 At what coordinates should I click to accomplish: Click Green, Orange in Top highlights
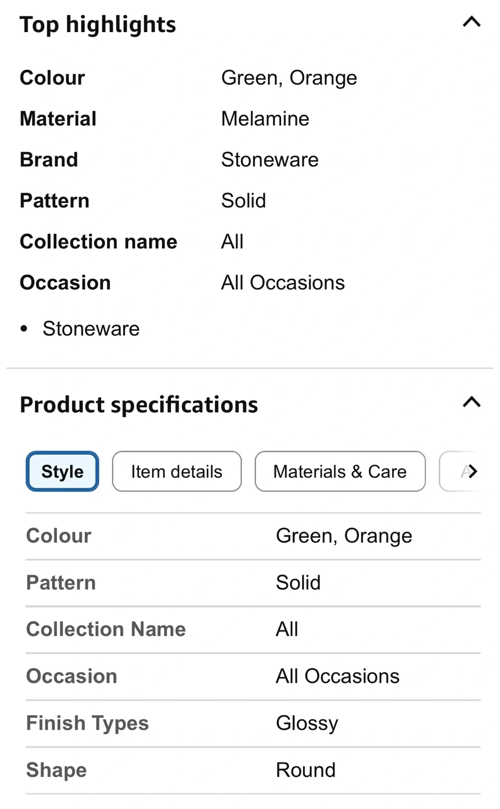click(x=289, y=78)
